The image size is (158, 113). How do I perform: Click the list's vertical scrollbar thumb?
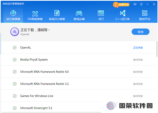pyautogui.click(x=157, y=49)
